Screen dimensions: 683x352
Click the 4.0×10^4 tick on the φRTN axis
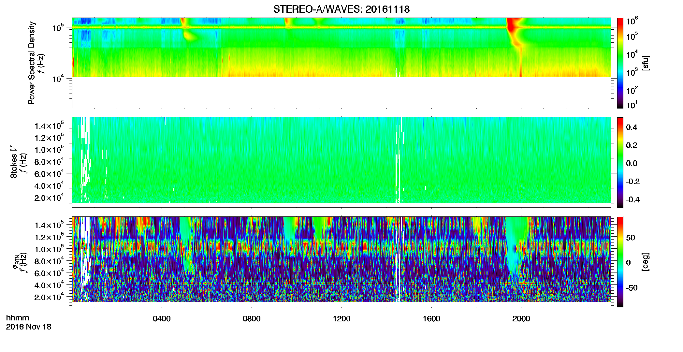tap(49, 285)
